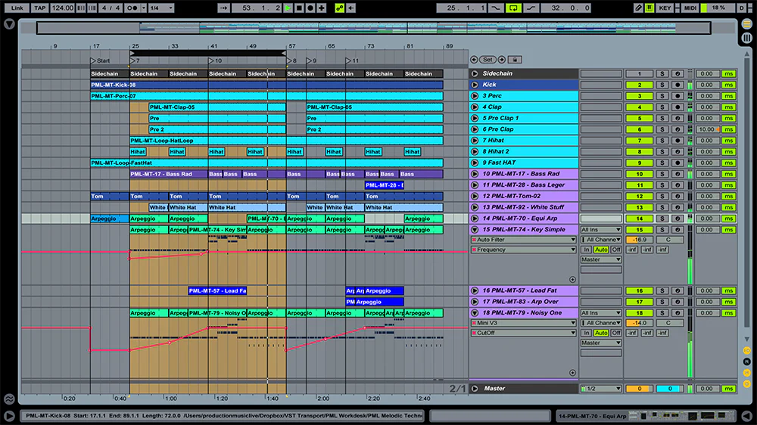Click the track 18 volume value field
Viewport: 757px width, 425px height.
[639, 323]
